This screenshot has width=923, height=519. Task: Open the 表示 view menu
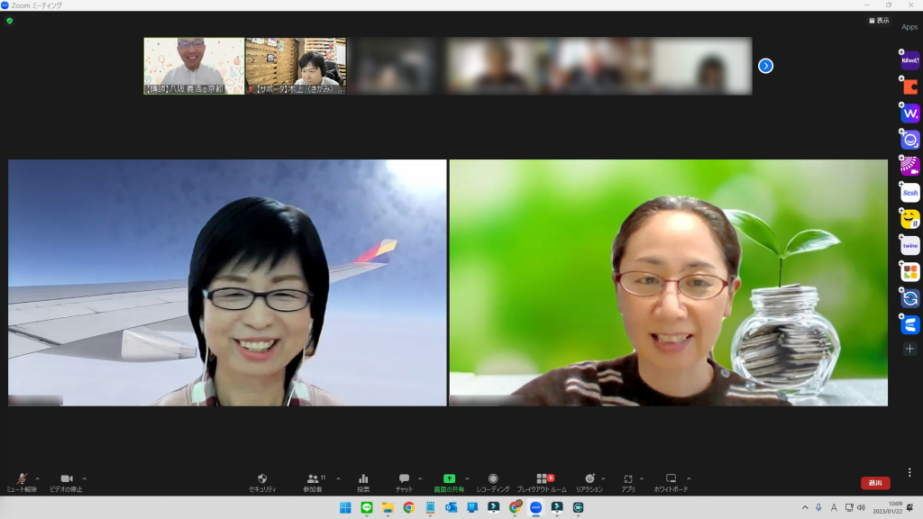point(878,20)
